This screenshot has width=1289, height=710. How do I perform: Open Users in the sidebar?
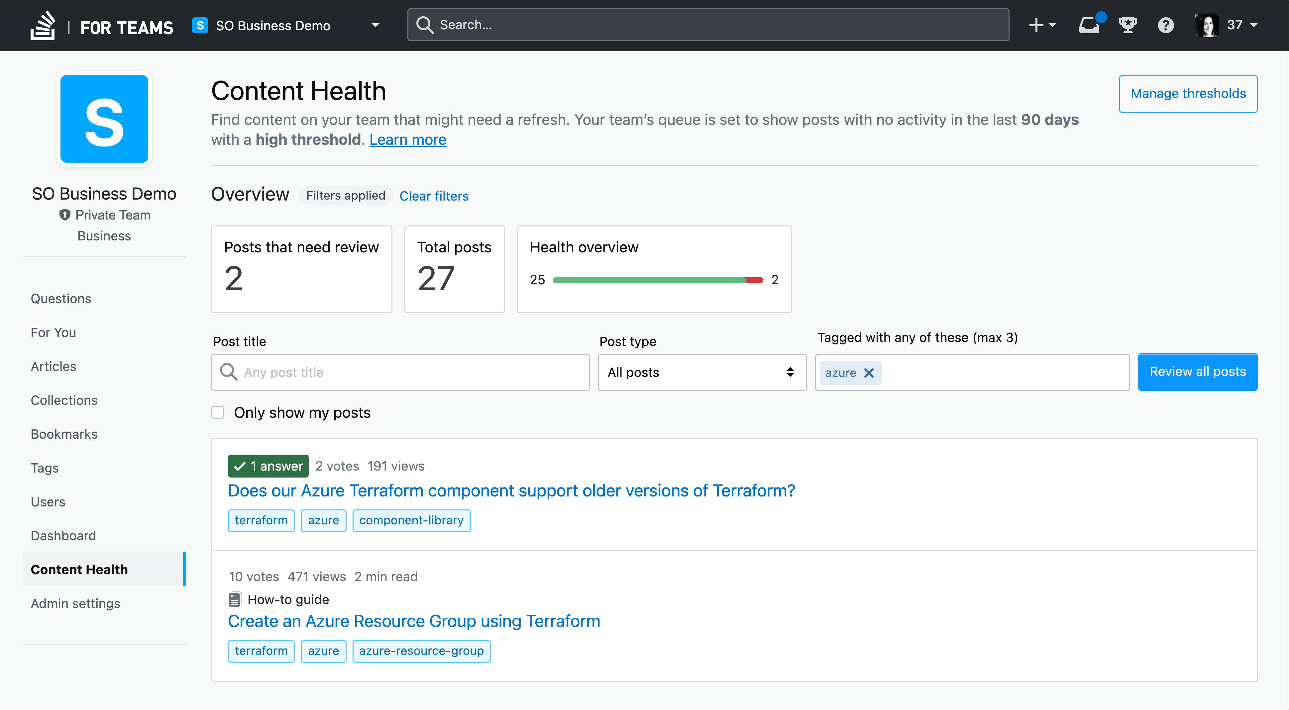(48, 501)
